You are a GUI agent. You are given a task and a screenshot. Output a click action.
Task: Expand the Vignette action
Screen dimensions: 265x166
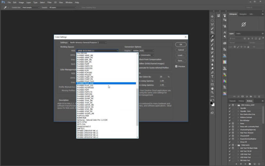tap(238, 108)
